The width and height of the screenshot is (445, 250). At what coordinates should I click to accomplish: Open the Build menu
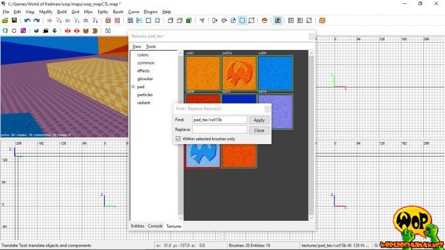coord(62,12)
